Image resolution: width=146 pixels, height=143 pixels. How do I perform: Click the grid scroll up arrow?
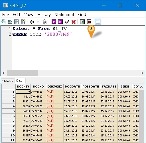pyautogui.click(x=141, y=87)
